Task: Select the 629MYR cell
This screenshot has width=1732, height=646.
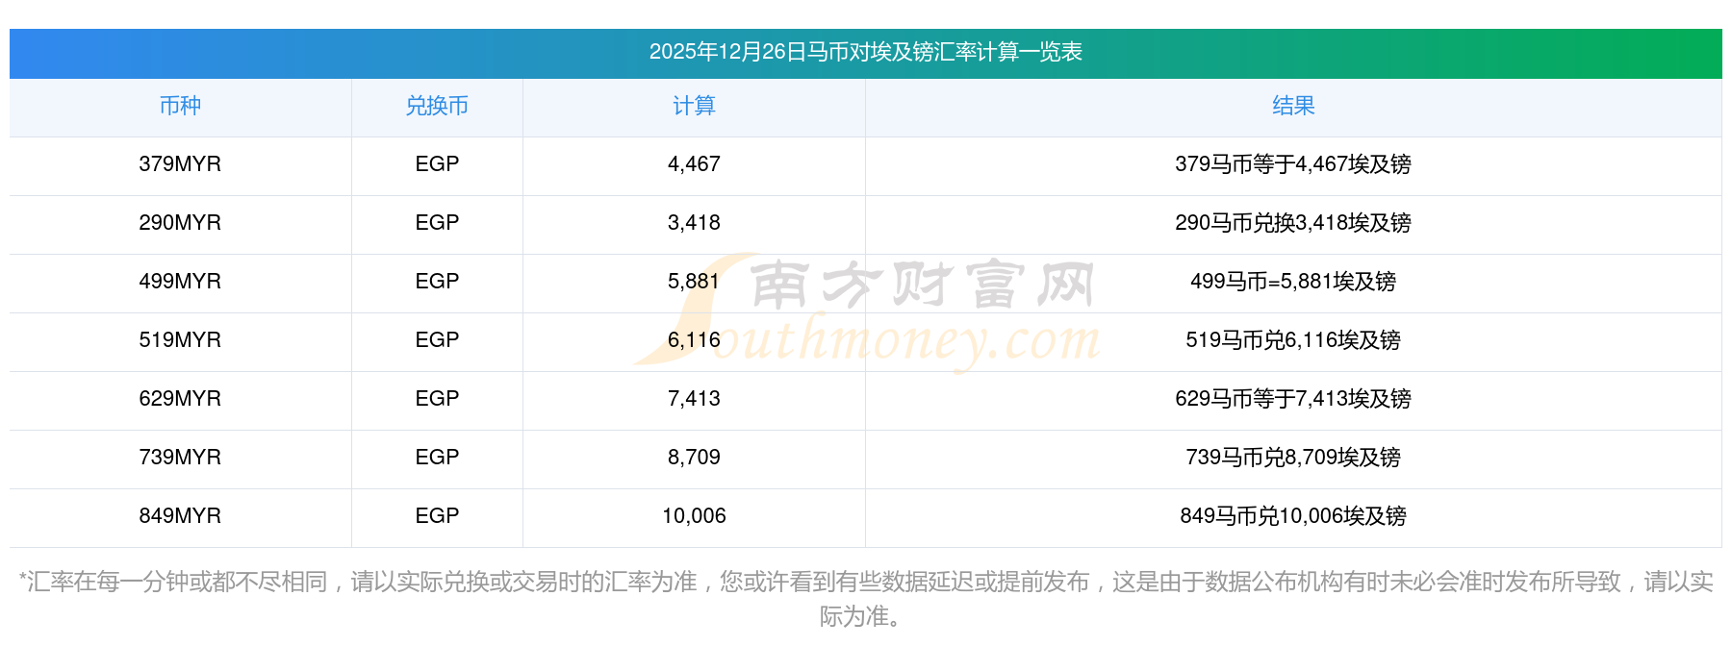Action: 180,399
